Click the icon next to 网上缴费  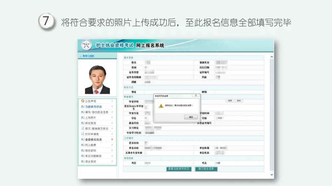tap(83, 145)
